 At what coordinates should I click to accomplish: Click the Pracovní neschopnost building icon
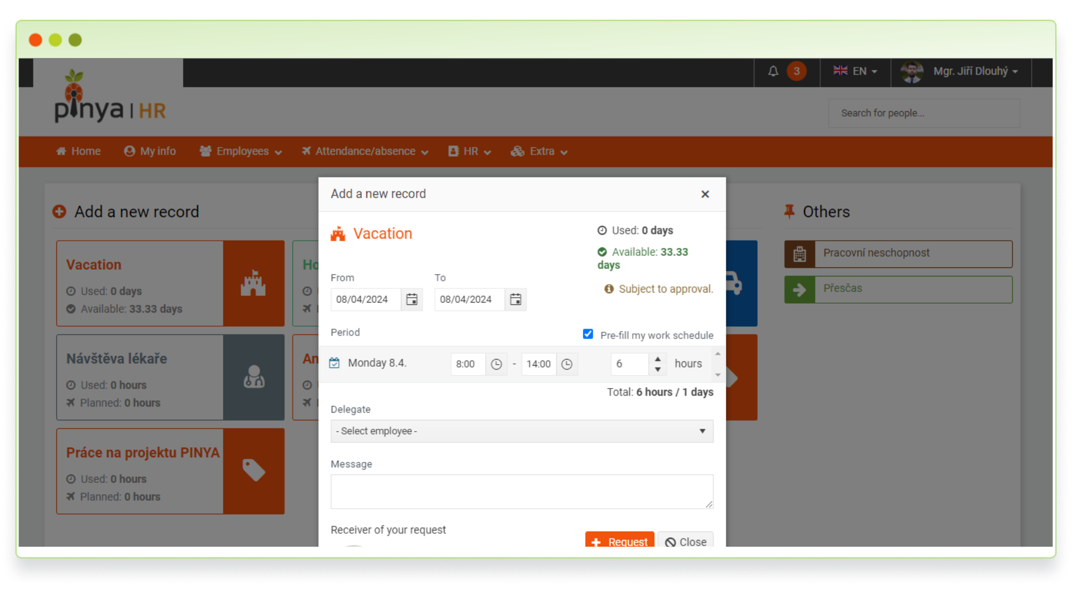pyautogui.click(x=800, y=254)
